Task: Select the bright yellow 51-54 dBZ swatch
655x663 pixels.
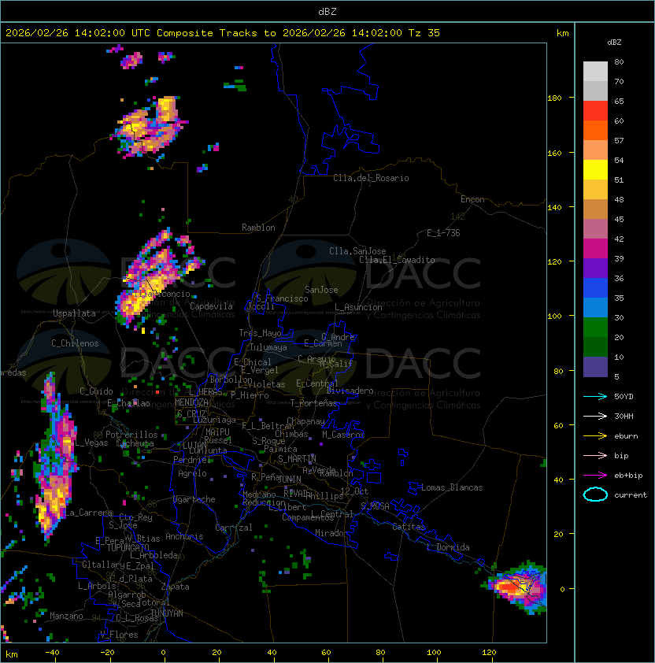Action: 595,169
